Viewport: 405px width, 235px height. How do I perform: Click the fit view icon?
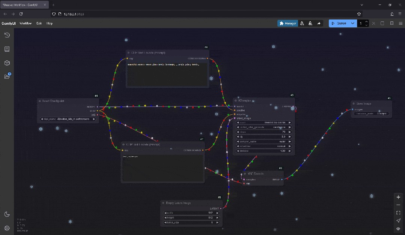point(398,213)
